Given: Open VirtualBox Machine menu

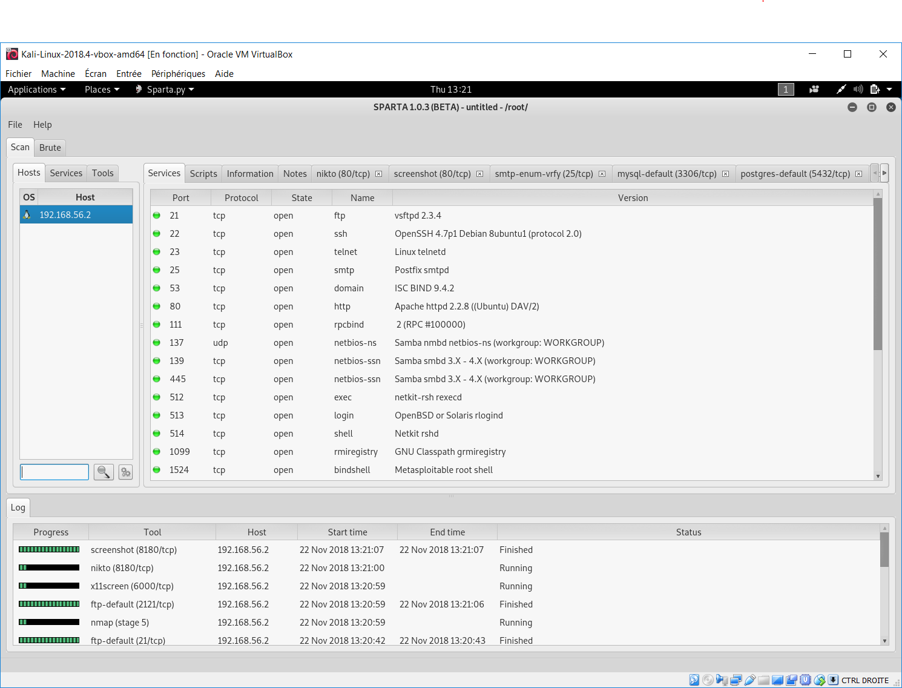Looking at the screenshot, I should click(x=58, y=74).
